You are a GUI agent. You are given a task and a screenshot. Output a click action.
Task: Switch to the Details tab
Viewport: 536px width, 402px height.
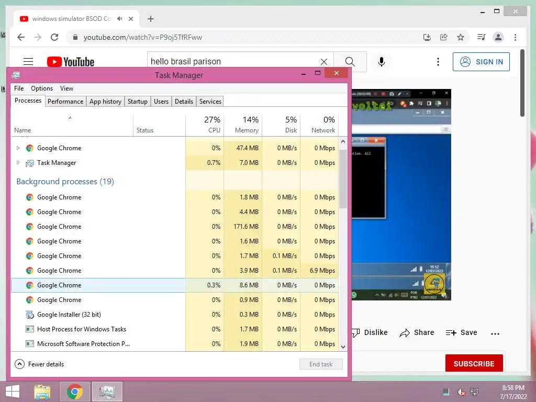coord(184,101)
